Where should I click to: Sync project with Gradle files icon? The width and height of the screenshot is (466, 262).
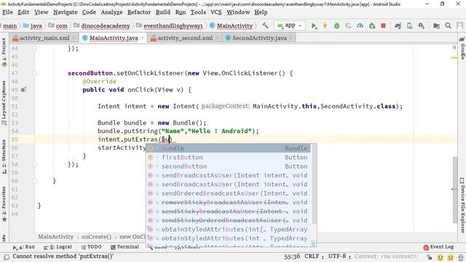click(x=398, y=26)
